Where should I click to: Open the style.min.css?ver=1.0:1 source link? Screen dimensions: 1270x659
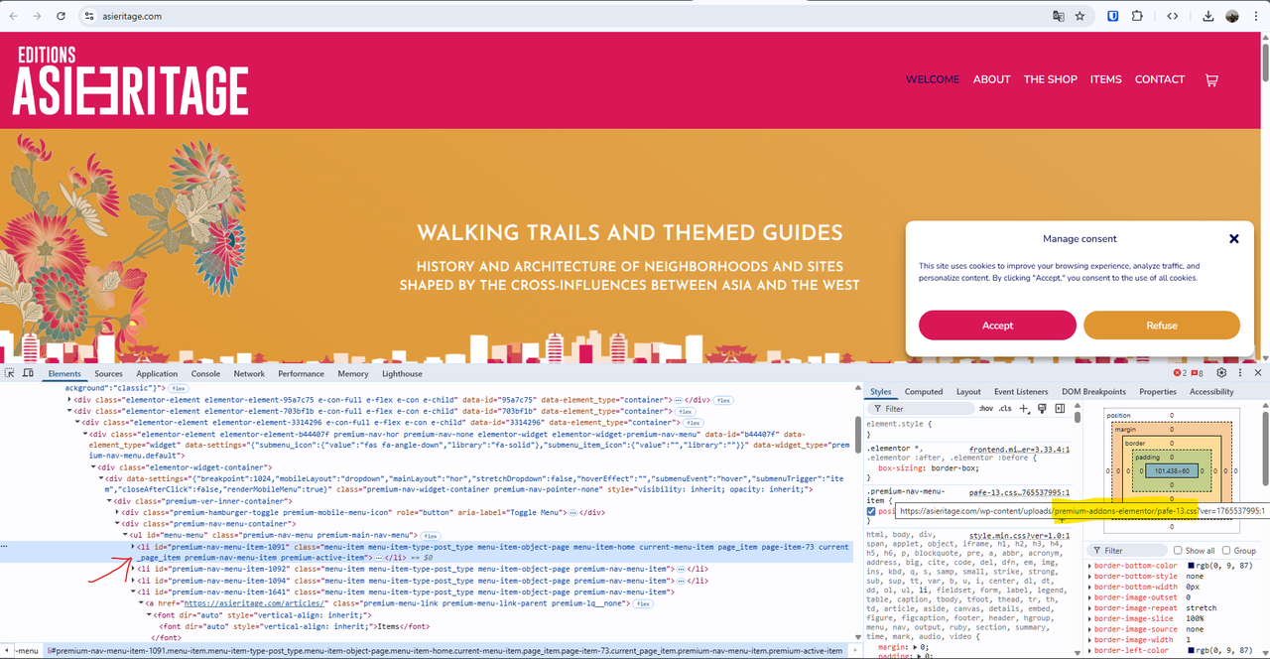[1019, 535]
